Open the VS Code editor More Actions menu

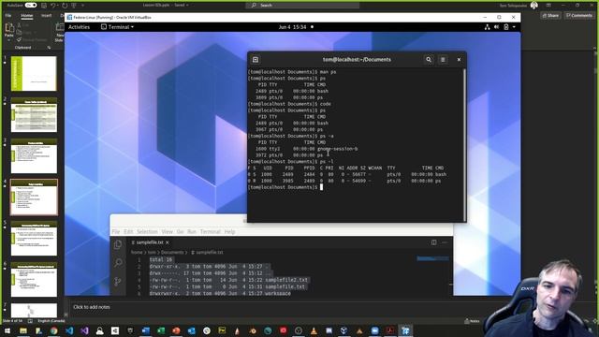445,242
